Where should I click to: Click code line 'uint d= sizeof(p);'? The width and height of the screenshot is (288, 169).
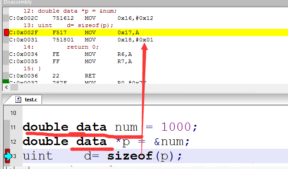coord(102,156)
